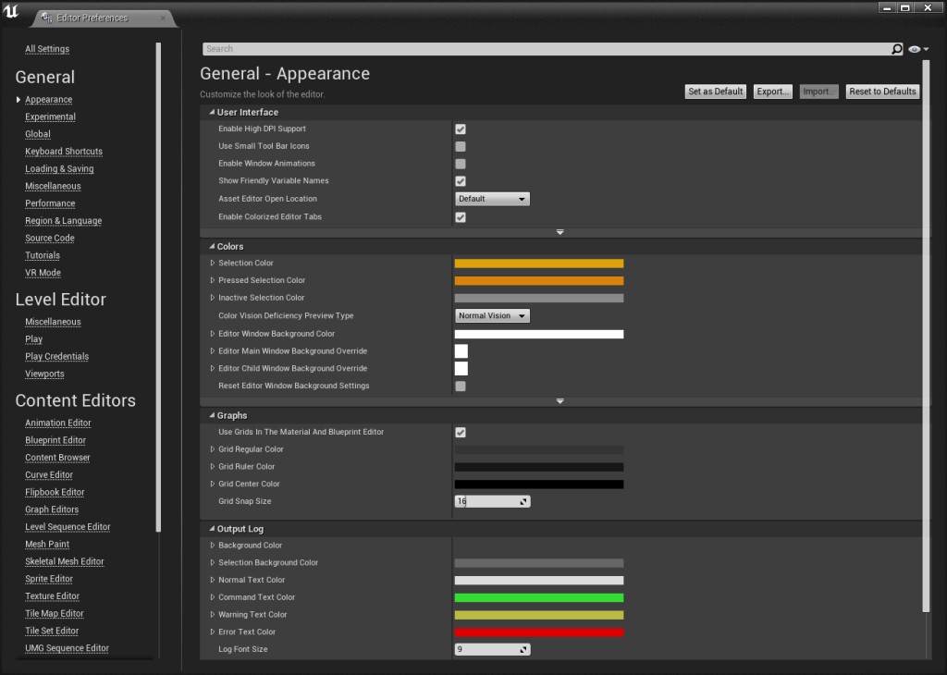The height and width of the screenshot is (675, 947).
Task: Open Viewports settings
Action: [44, 374]
